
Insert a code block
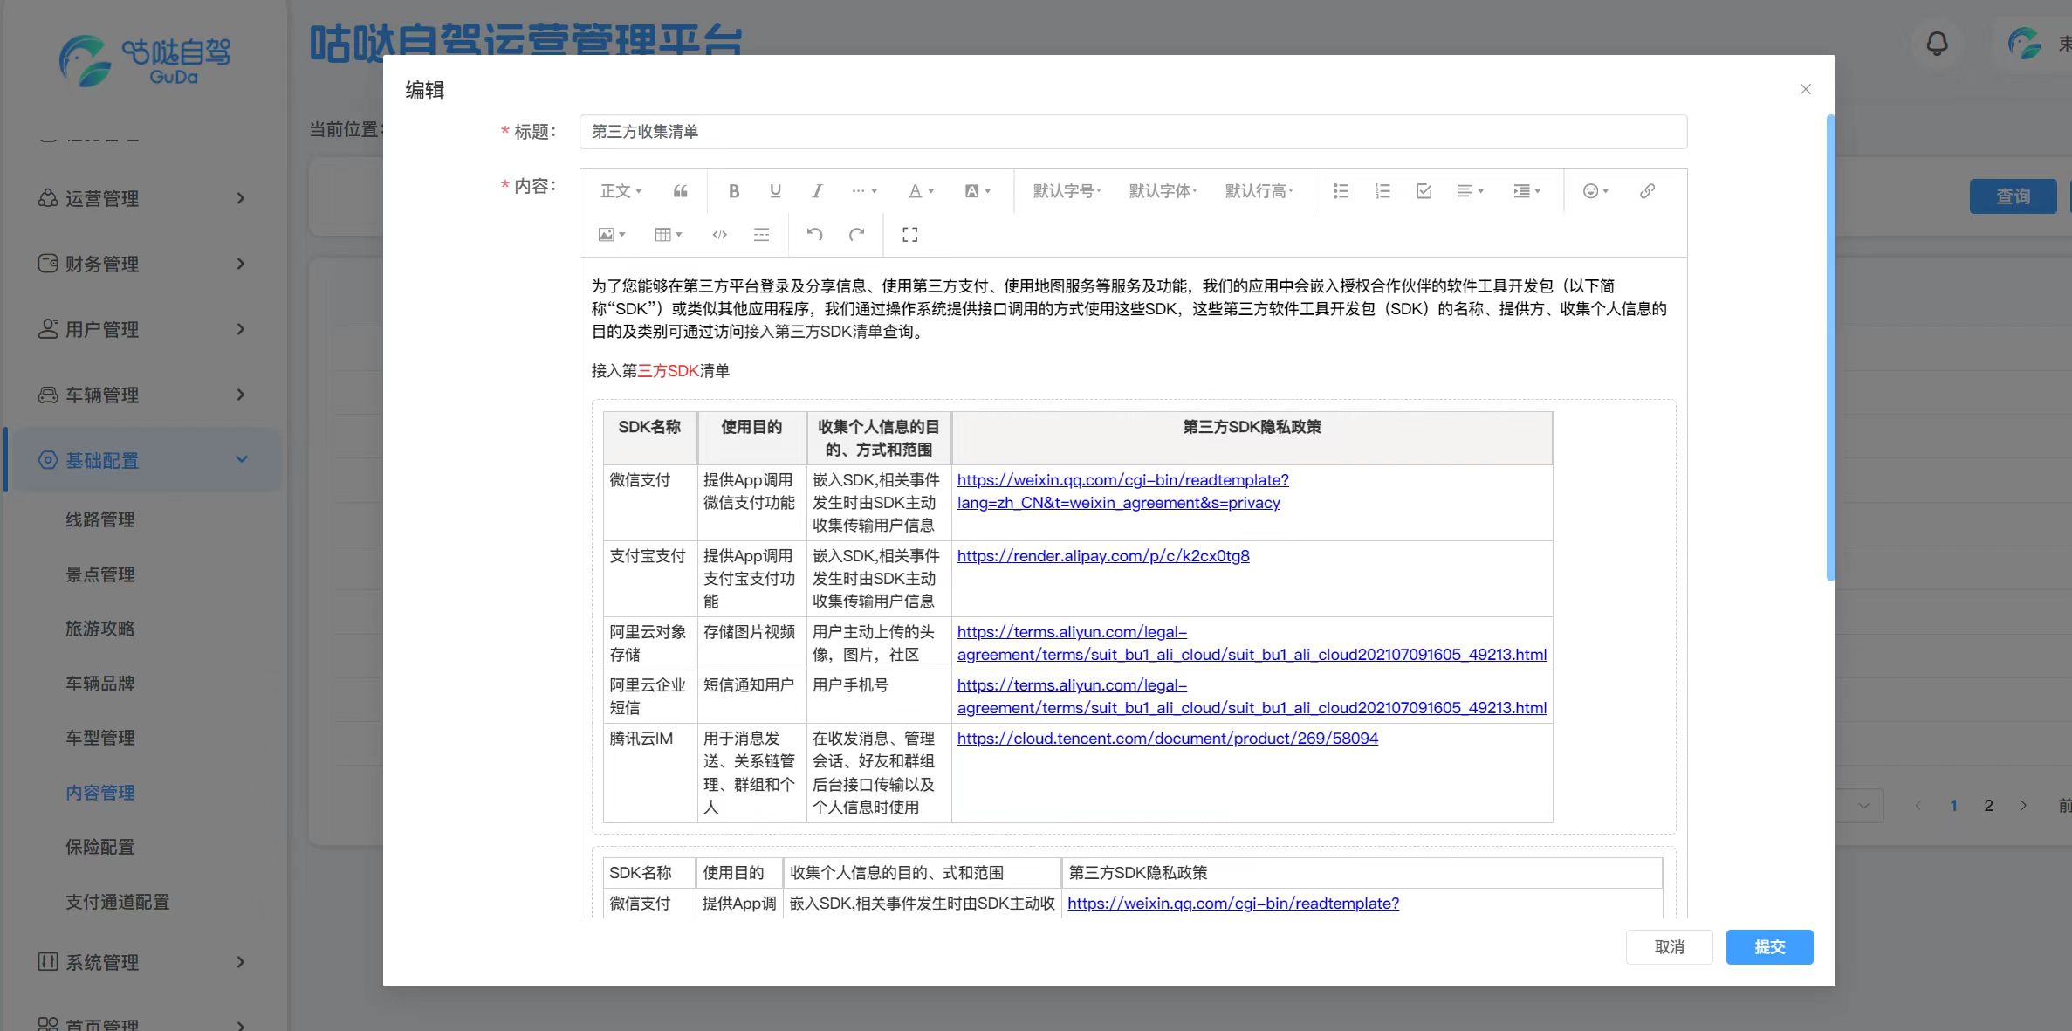point(720,235)
